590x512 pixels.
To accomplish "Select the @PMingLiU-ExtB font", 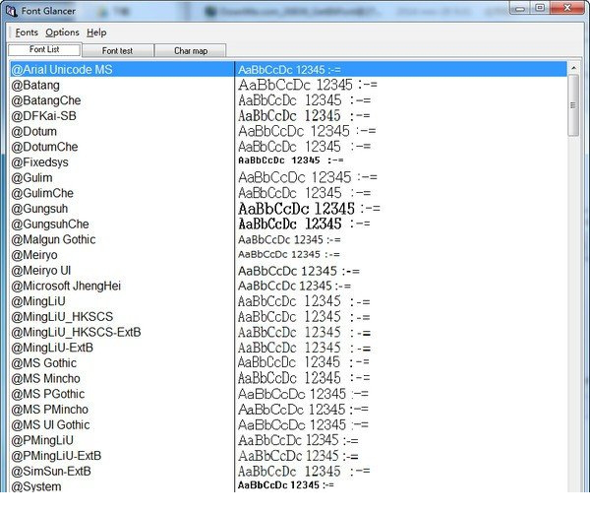I will 56,456.
